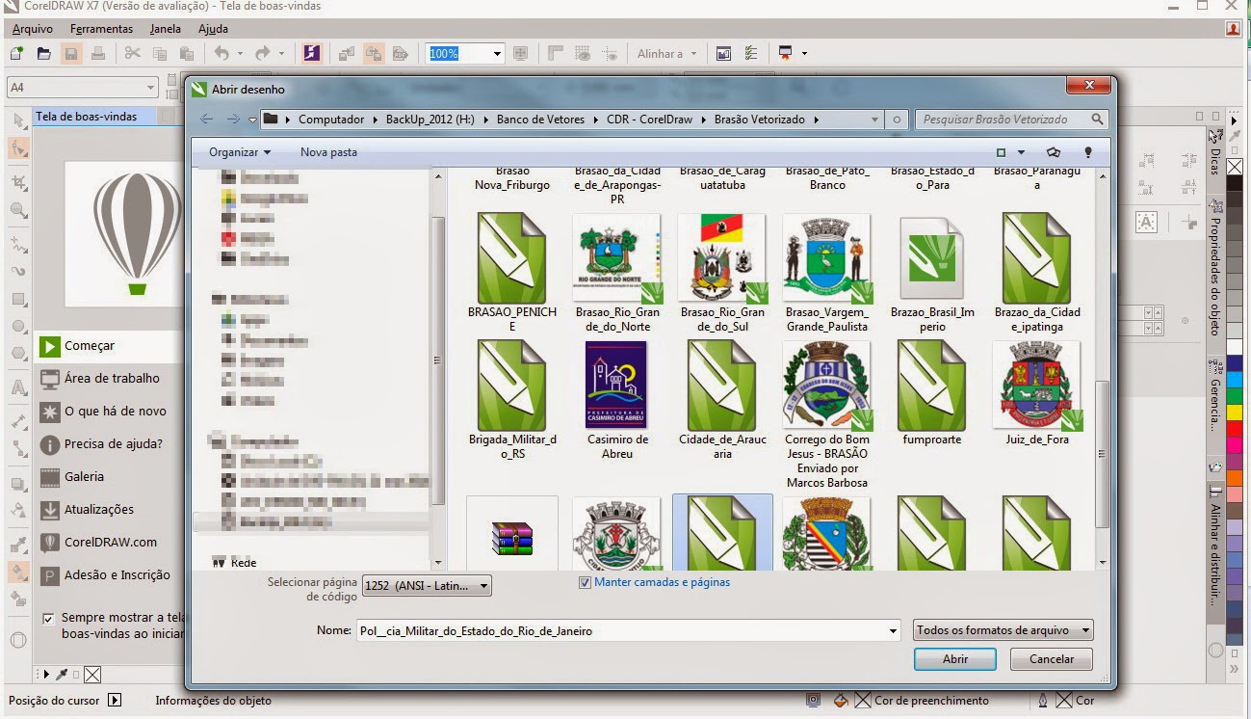Click the Publish to PDF icon
The height and width of the screenshot is (719, 1251).
401,54
